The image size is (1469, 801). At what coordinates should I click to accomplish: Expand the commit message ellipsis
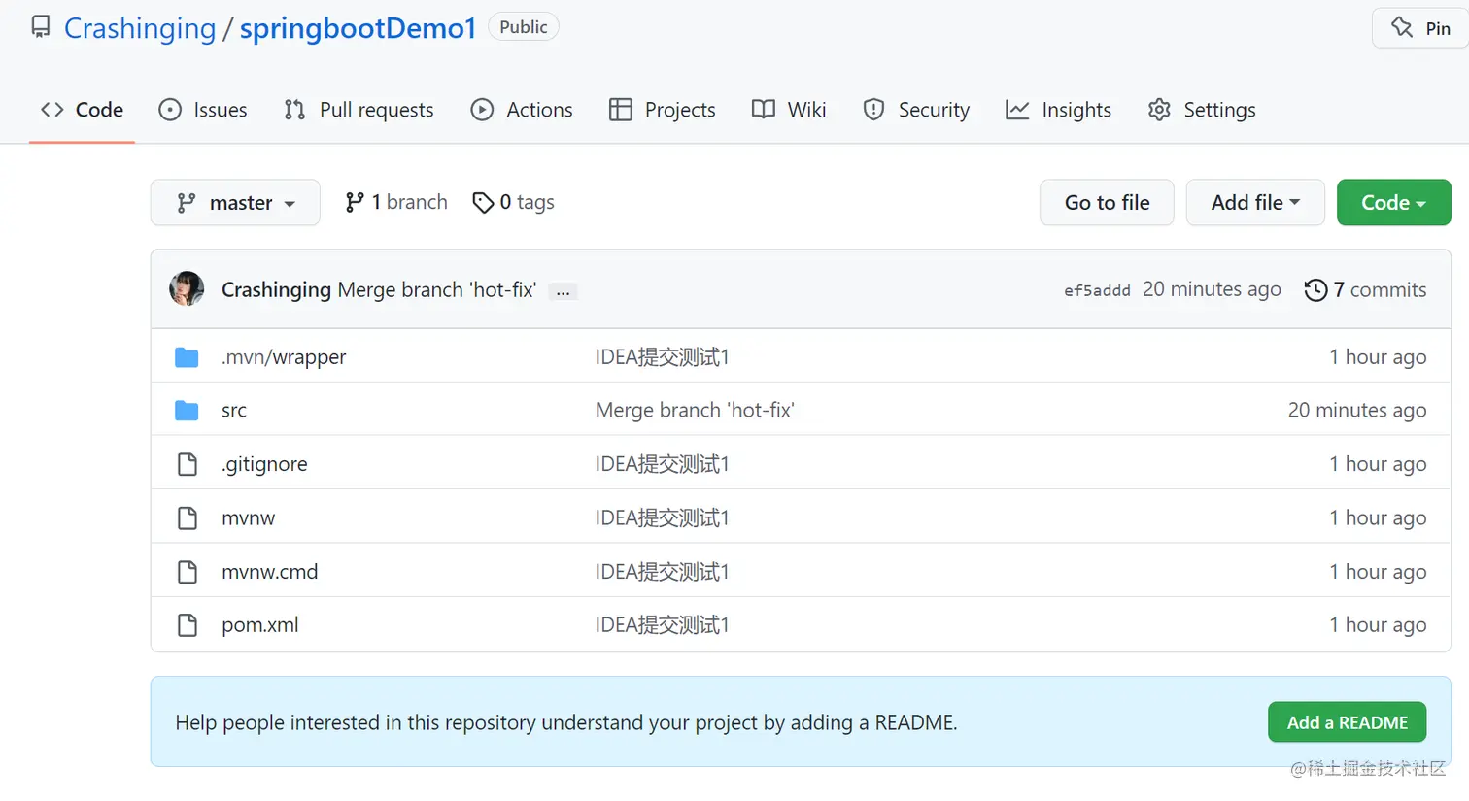click(564, 291)
